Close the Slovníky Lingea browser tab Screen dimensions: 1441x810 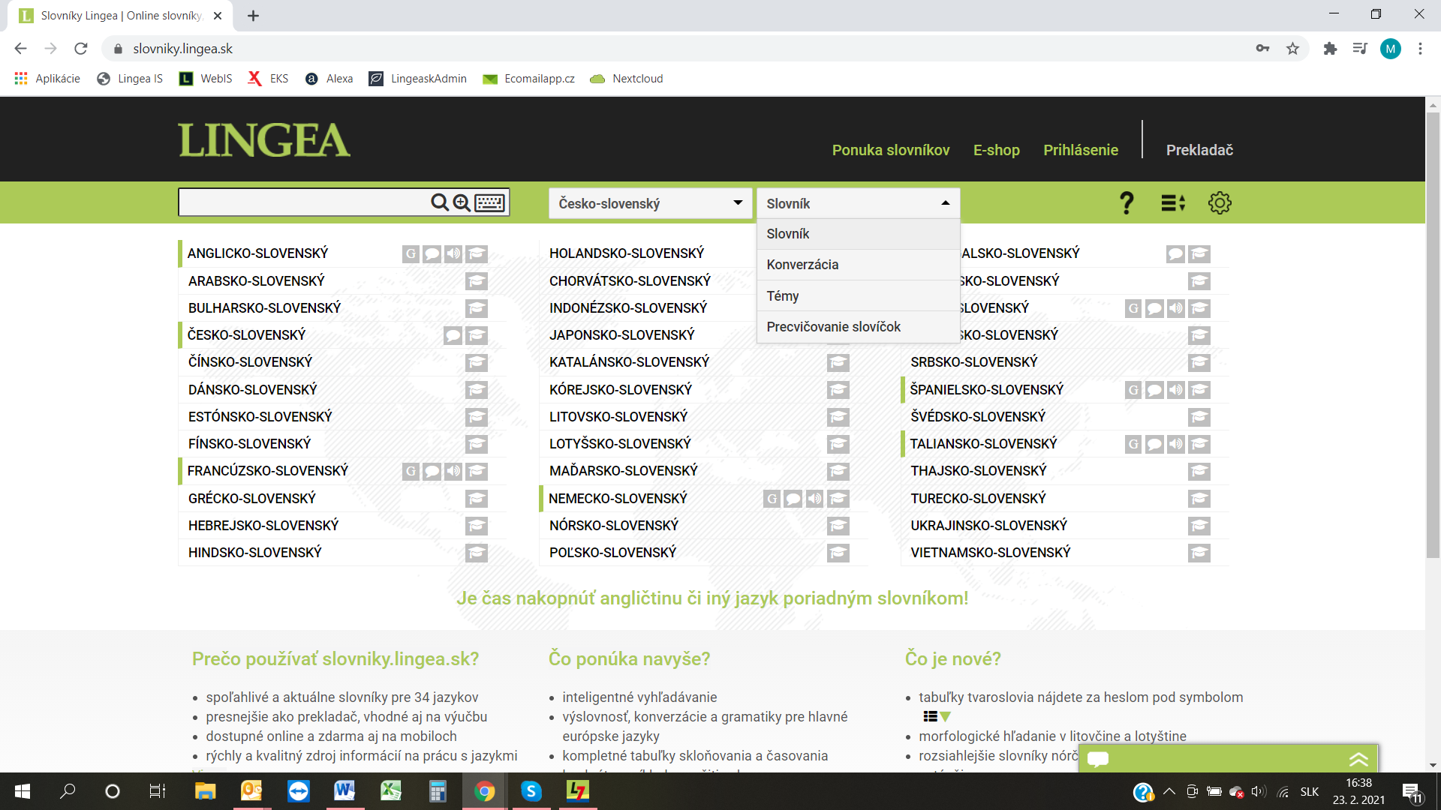pos(218,16)
